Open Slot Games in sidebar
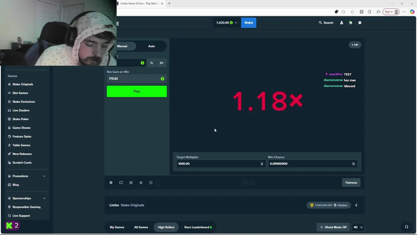Viewport: 417px width, 235px height. (20, 93)
